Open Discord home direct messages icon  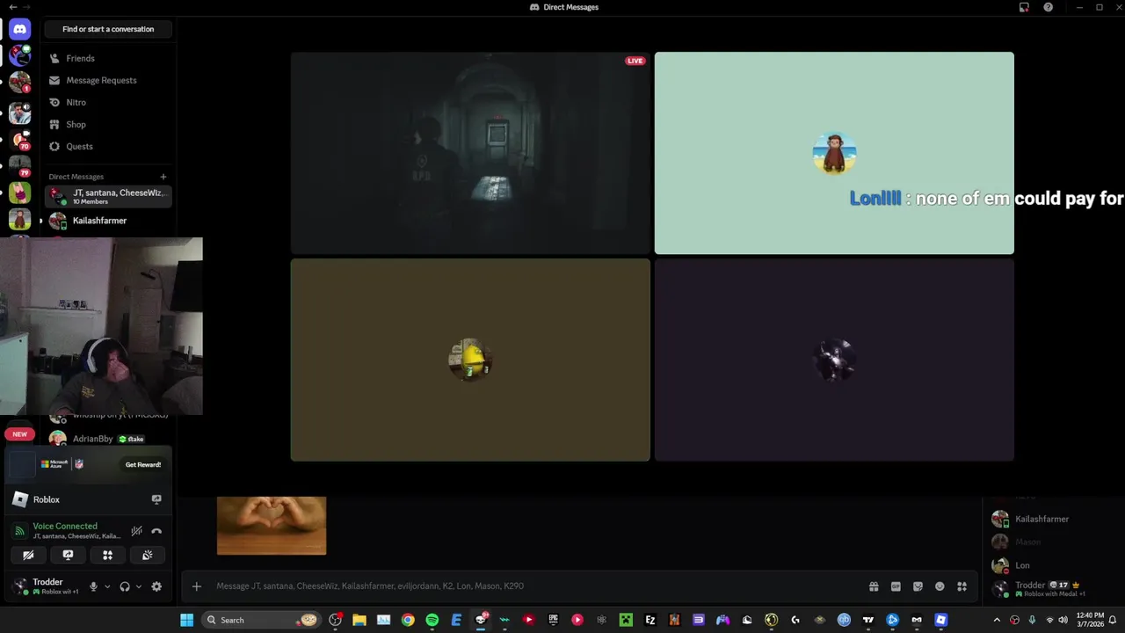pos(20,29)
